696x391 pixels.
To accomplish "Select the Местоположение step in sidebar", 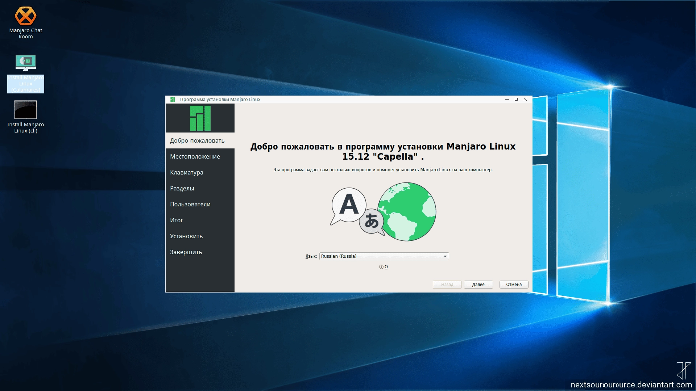I will point(200,156).
